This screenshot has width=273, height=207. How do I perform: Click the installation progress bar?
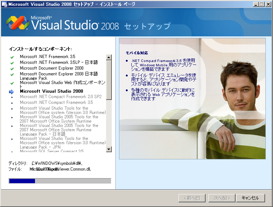[60, 181]
